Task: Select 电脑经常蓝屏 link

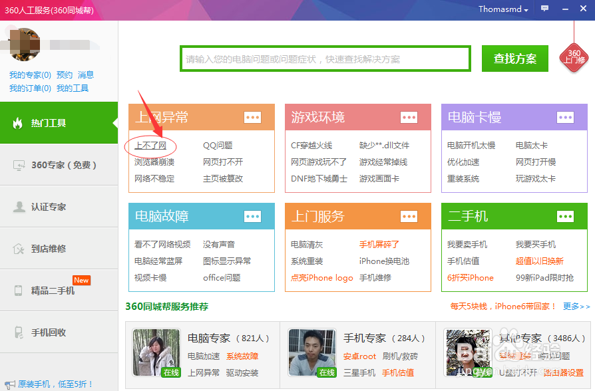Action: tap(158, 261)
